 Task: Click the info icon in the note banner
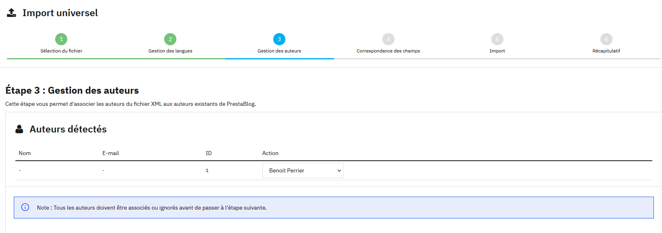(x=25, y=208)
